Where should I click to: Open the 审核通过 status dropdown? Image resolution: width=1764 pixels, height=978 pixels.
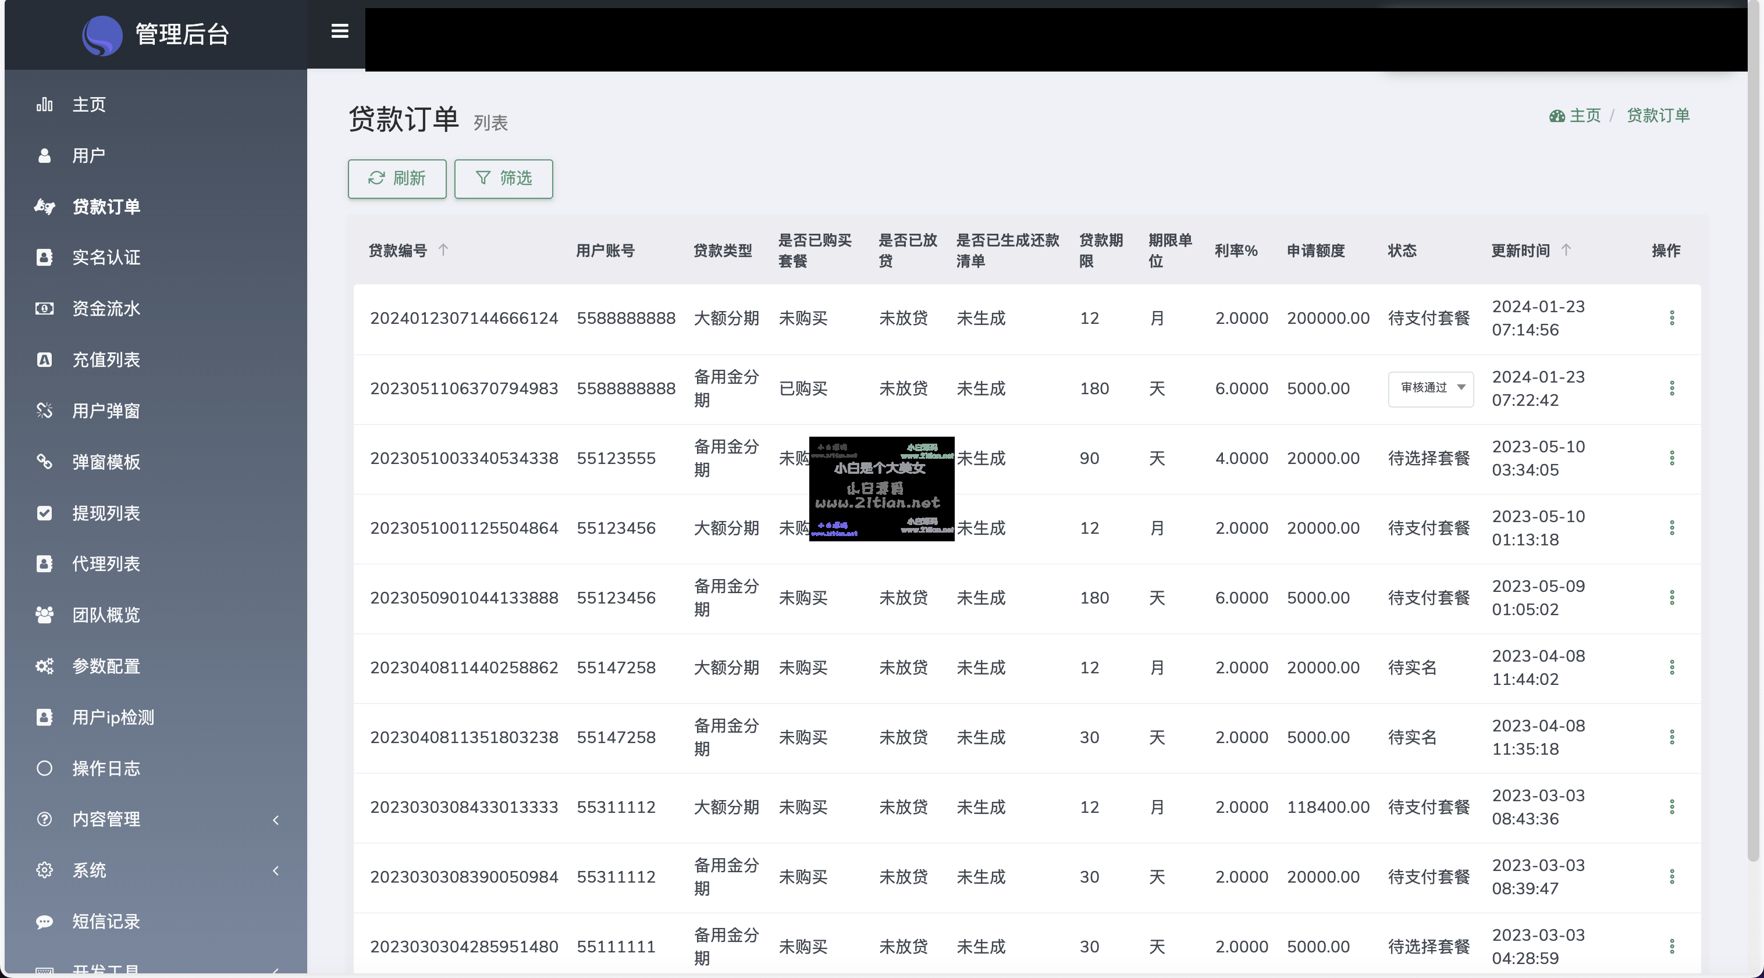1430,388
